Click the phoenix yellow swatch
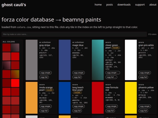This screenshot has width=158, height=118. (131, 98)
